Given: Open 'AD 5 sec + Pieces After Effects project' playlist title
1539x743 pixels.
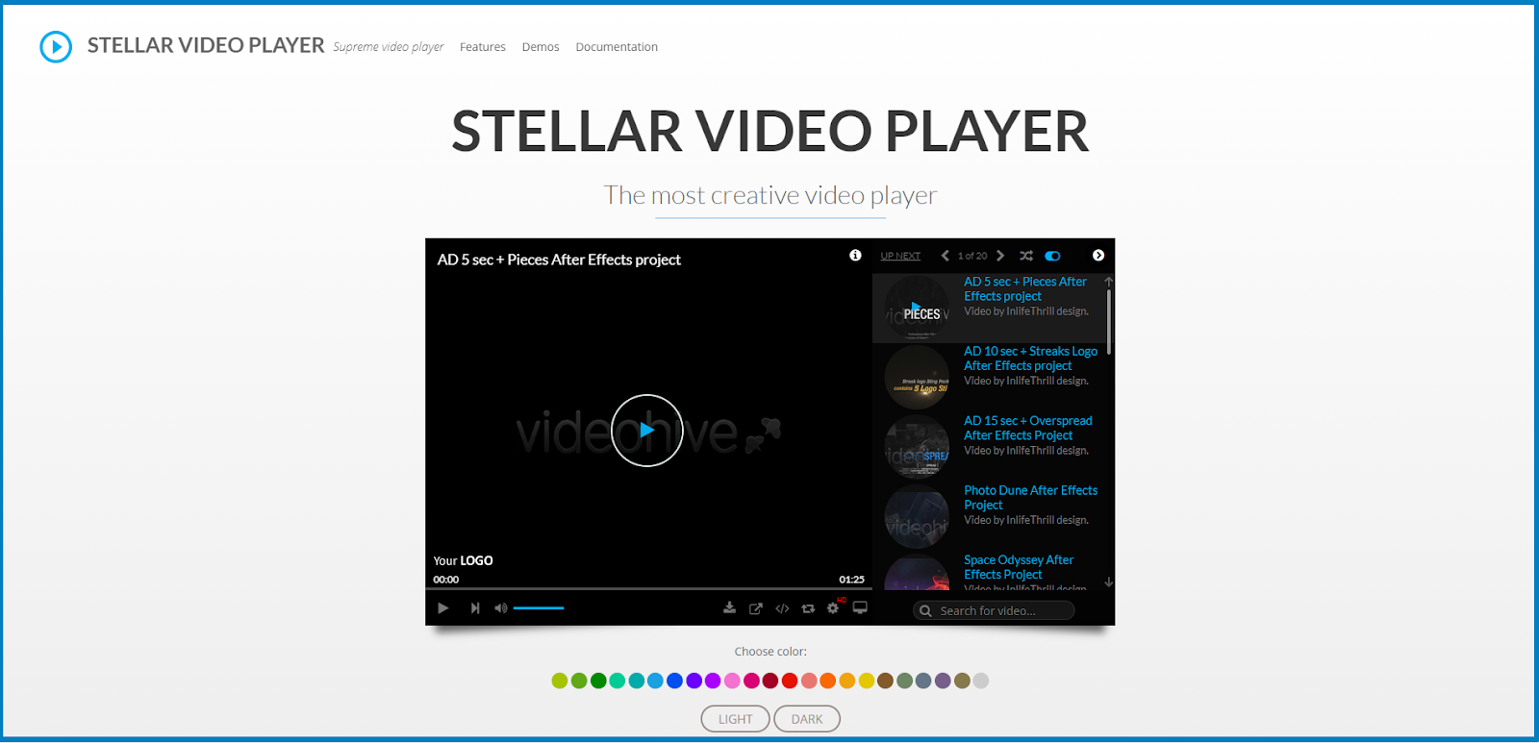Looking at the screenshot, I should [x=1025, y=288].
